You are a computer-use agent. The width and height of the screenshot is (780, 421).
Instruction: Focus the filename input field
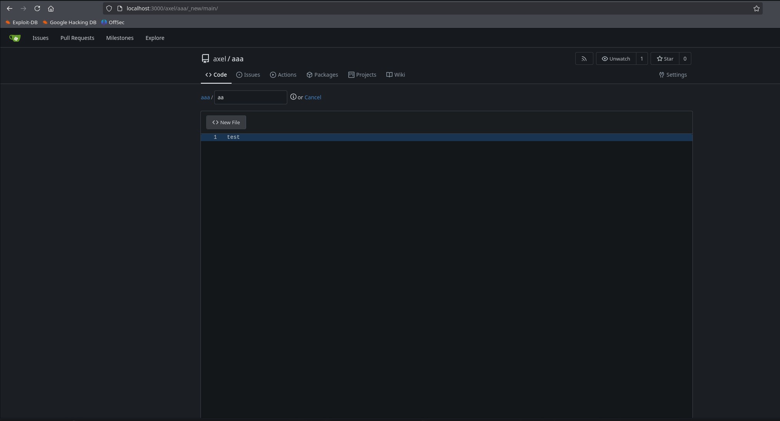pos(250,97)
